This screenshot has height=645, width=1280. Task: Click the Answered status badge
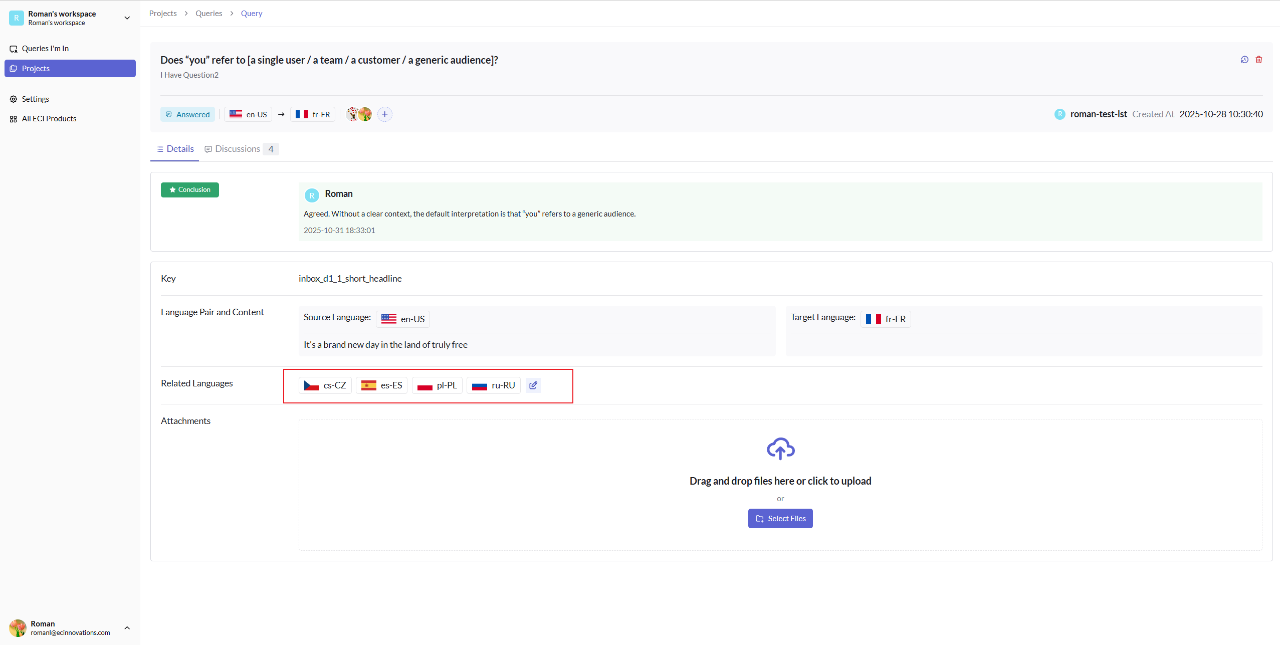187,114
